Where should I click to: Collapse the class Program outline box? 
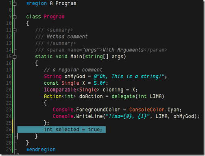[15, 17]
